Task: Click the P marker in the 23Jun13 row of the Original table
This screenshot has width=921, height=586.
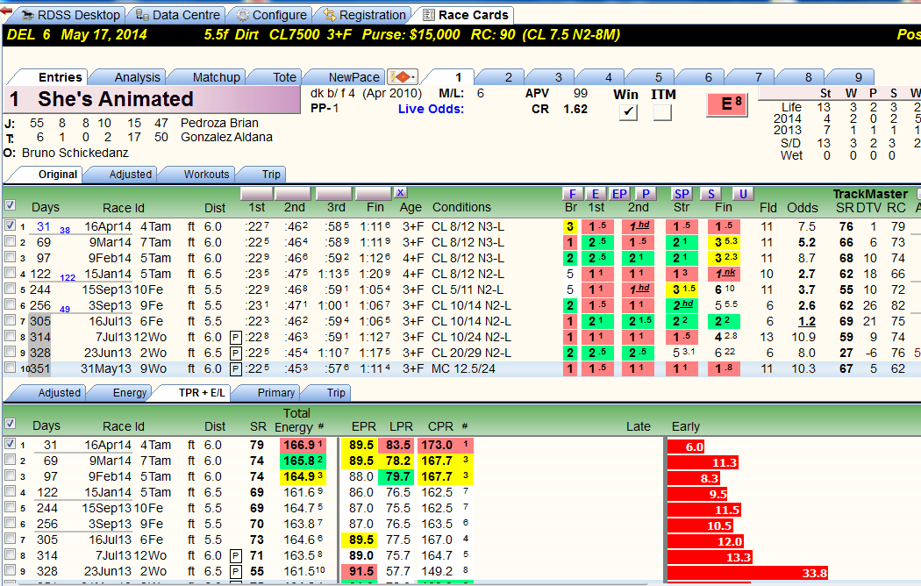Action: coord(236,354)
